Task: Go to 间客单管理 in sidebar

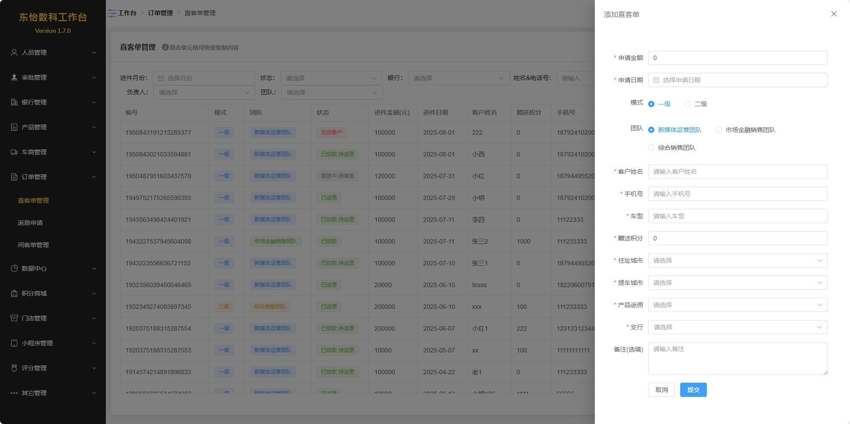Action: pos(33,245)
